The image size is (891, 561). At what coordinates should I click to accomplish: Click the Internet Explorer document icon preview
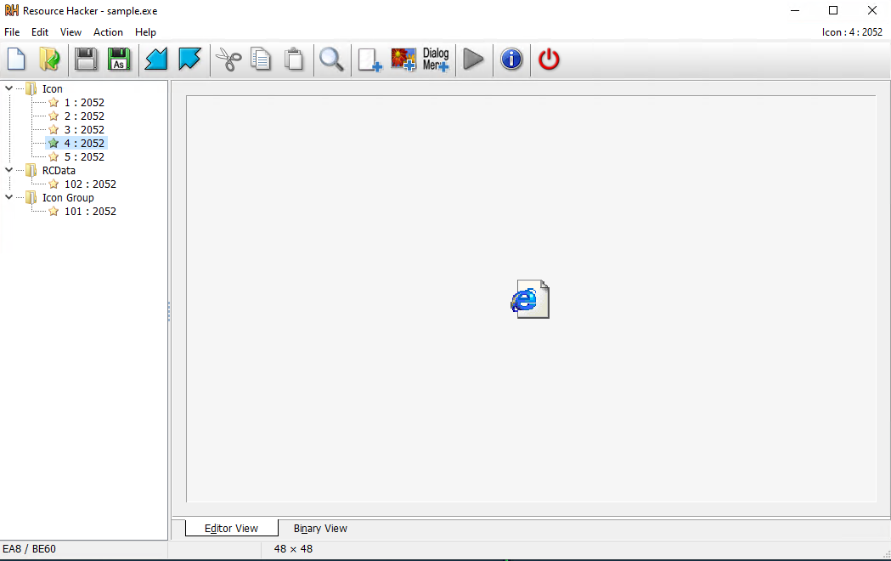pos(530,299)
